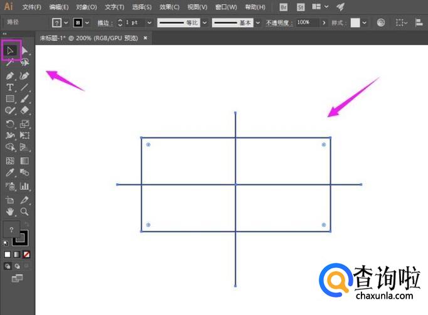The image size is (428, 315).
Task: Select the Gradient tool
Action: click(x=24, y=161)
